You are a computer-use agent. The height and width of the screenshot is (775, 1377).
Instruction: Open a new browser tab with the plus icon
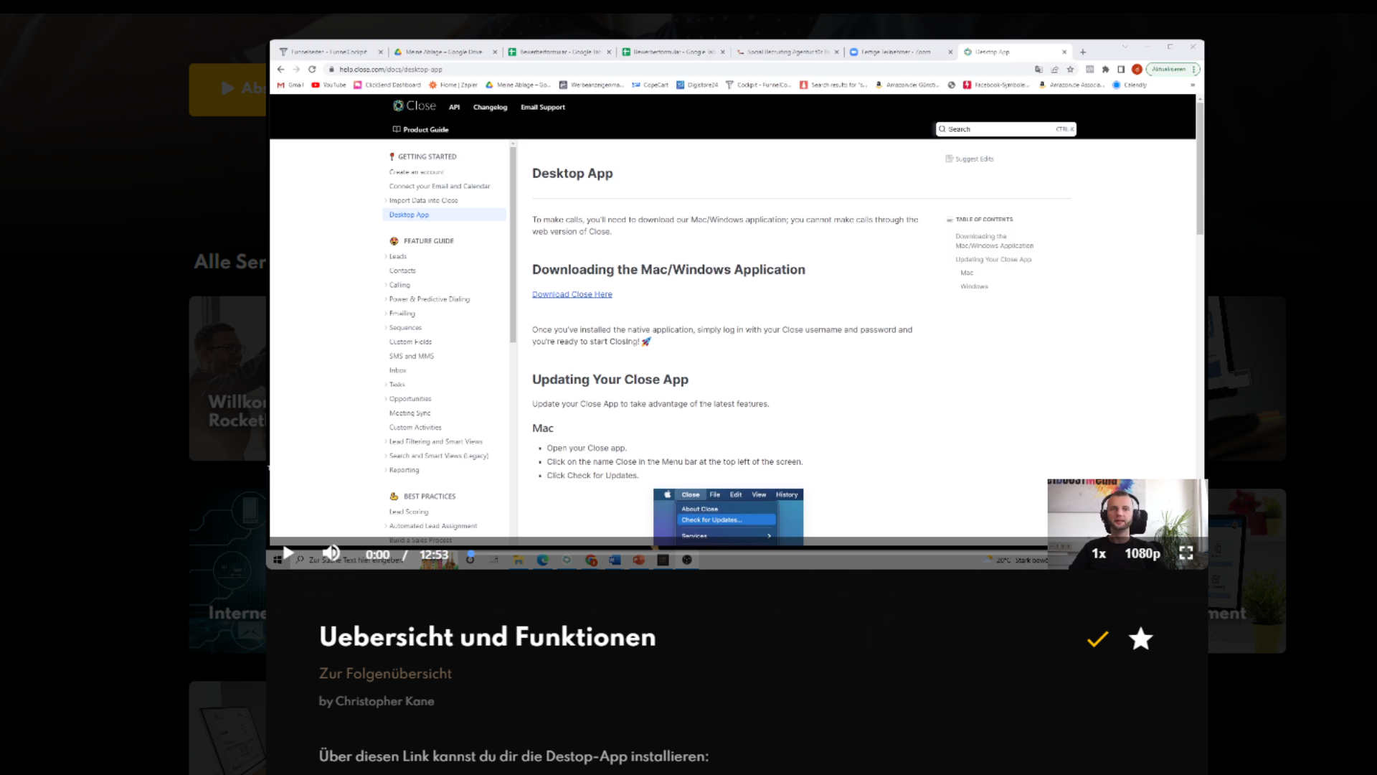pyautogui.click(x=1083, y=52)
